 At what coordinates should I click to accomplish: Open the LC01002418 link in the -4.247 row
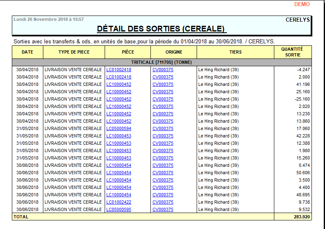click(119, 70)
